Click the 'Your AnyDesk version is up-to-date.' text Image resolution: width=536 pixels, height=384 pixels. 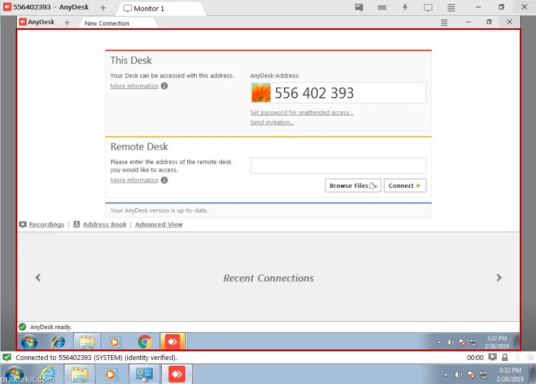(159, 210)
